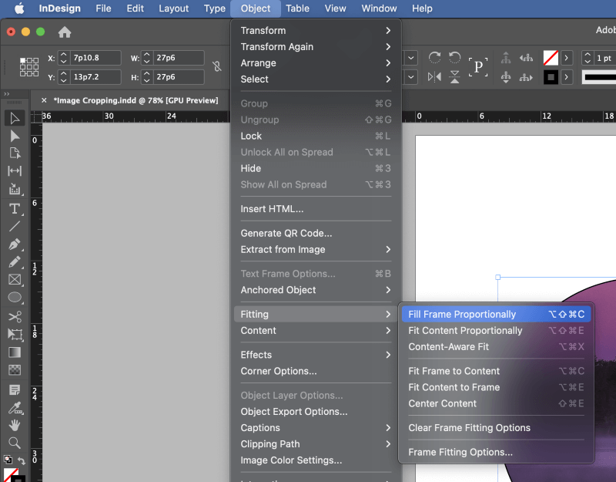Select the Type tool
Screen dimensions: 616x482
point(15,208)
